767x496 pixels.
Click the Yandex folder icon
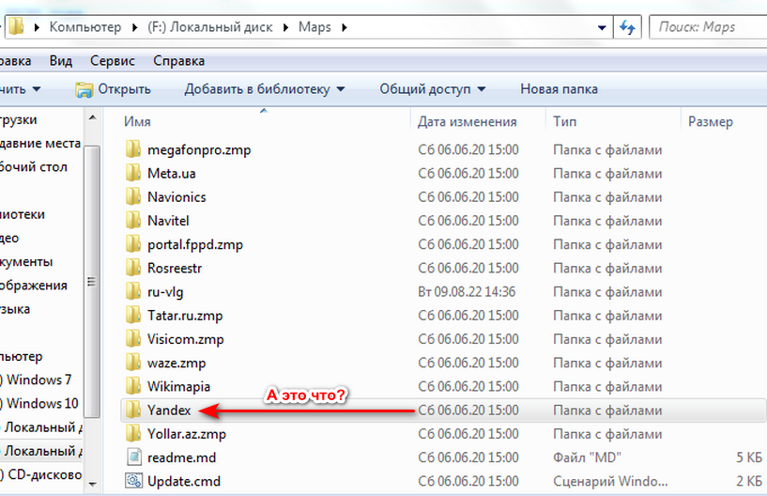coord(132,411)
